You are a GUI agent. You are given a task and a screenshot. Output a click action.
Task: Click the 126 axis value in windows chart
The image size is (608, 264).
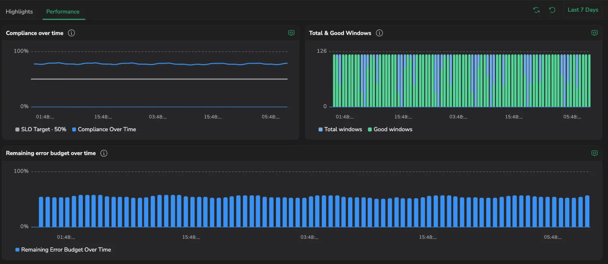(321, 51)
